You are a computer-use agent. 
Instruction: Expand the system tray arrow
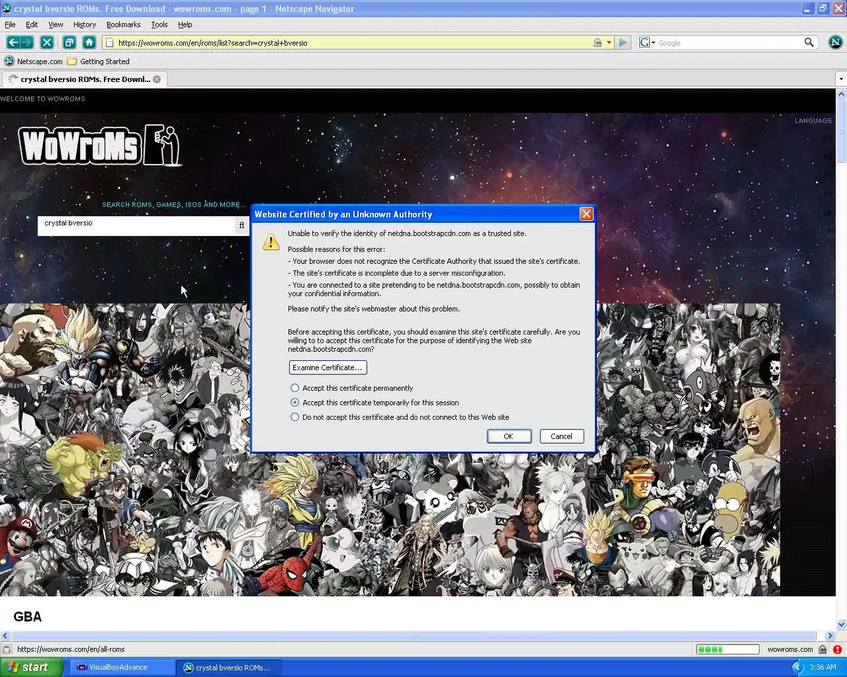797,667
